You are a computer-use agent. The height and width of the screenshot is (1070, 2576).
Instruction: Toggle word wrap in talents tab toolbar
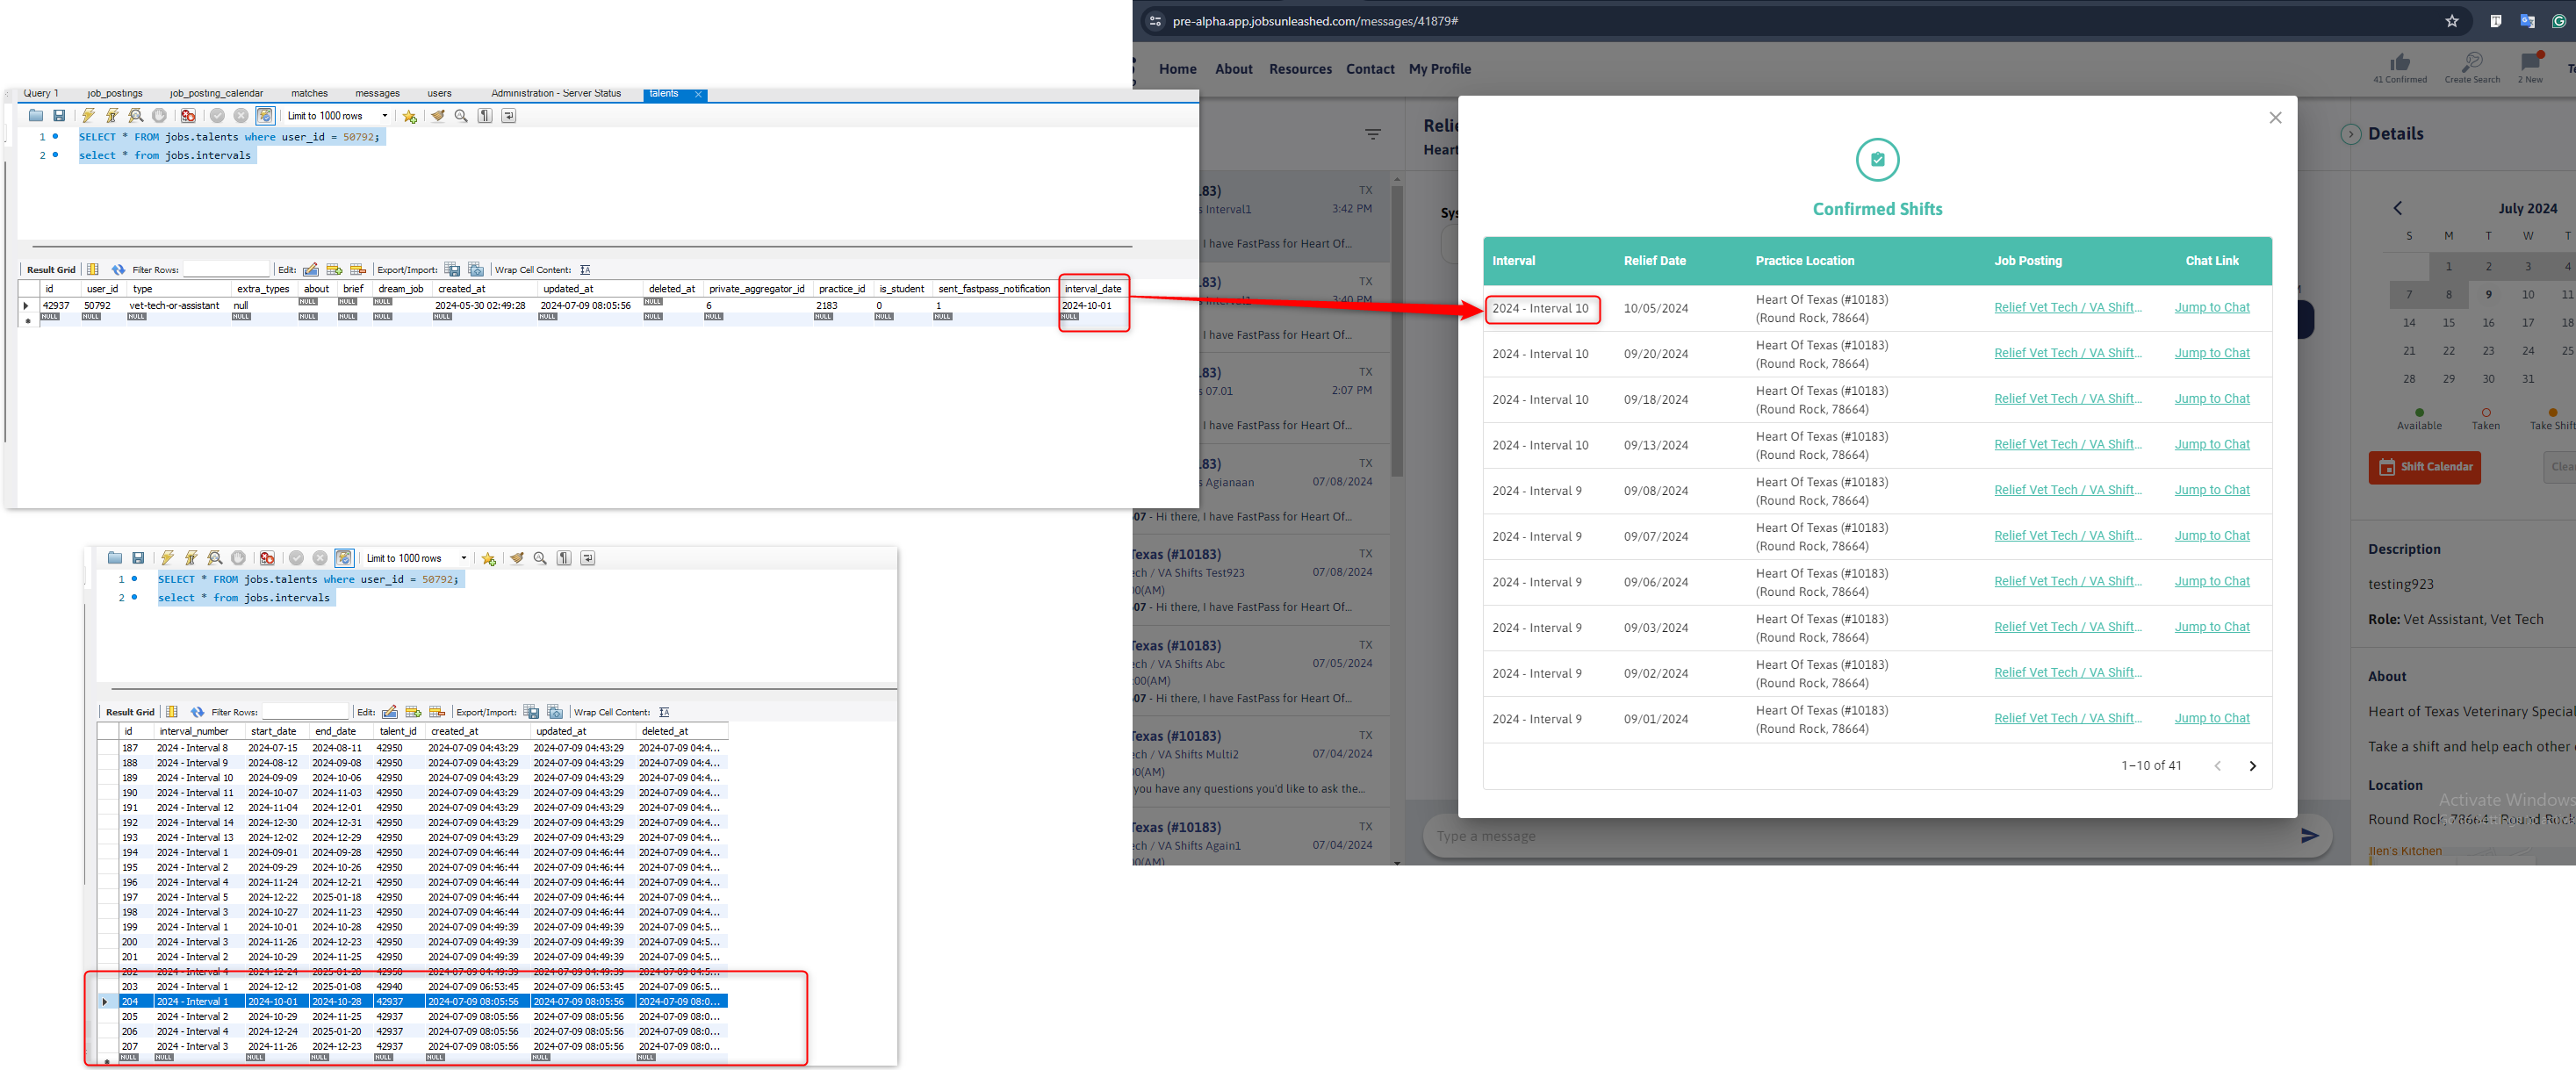click(x=508, y=116)
